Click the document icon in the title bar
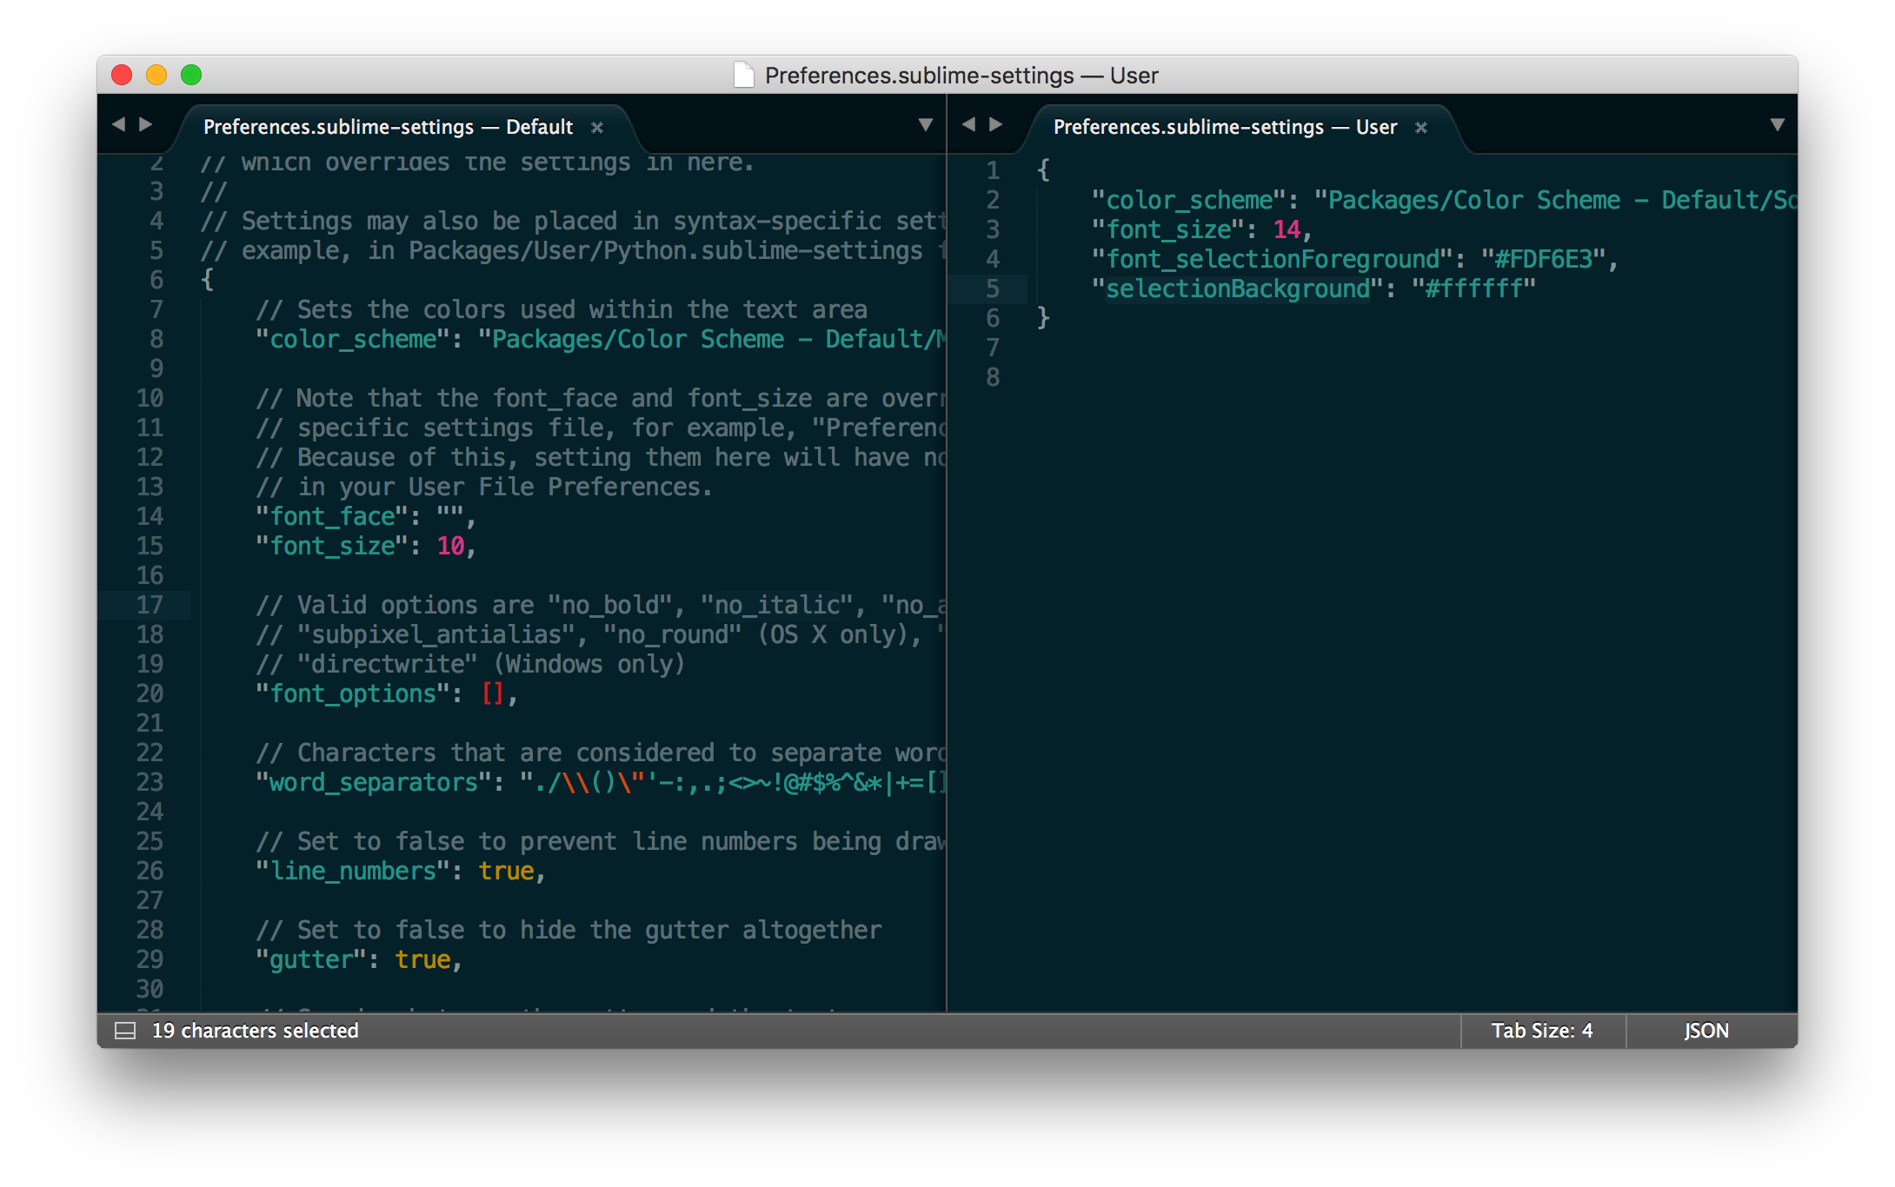The image size is (1895, 1187). click(743, 76)
